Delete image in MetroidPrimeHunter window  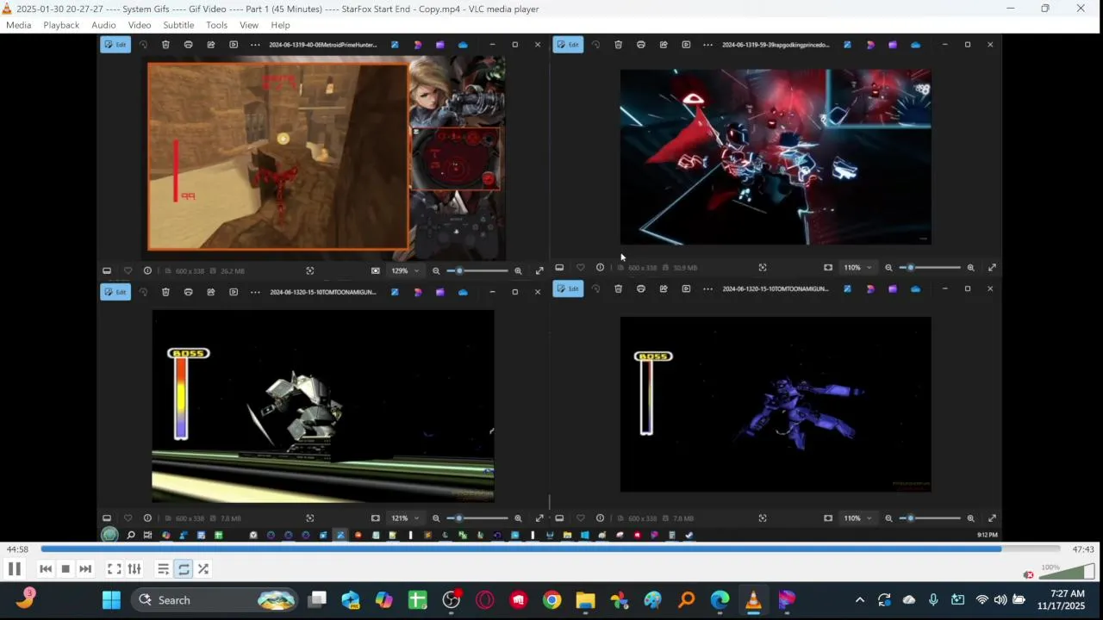coord(165,45)
